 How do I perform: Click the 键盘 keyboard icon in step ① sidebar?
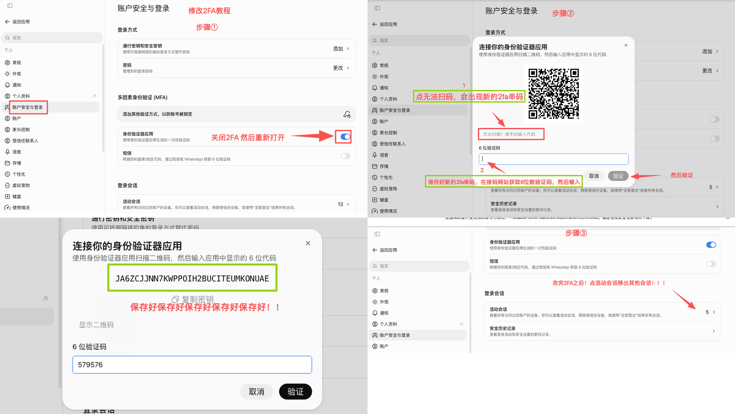pos(7,196)
